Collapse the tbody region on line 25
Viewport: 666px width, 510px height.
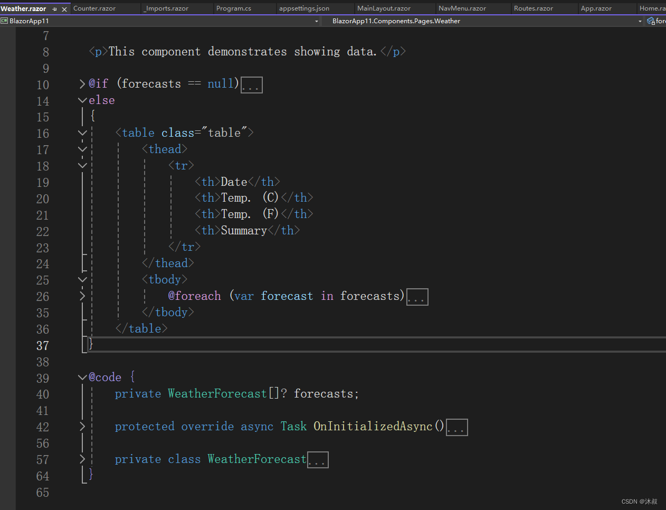point(82,279)
